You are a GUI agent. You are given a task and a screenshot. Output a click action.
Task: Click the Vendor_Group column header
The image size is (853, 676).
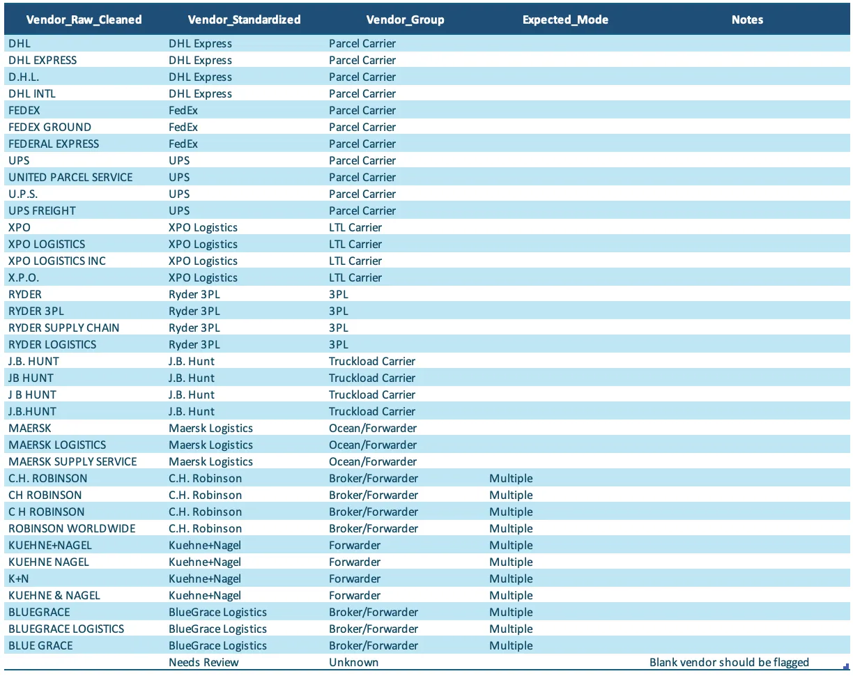[405, 20]
